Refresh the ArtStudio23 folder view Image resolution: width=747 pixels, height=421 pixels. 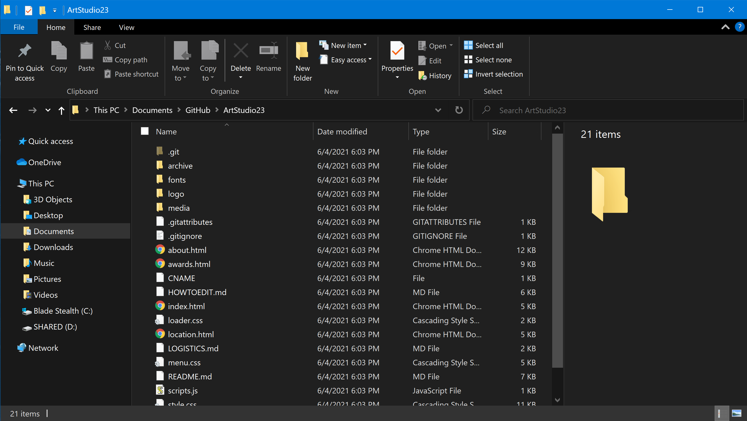pyautogui.click(x=459, y=110)
